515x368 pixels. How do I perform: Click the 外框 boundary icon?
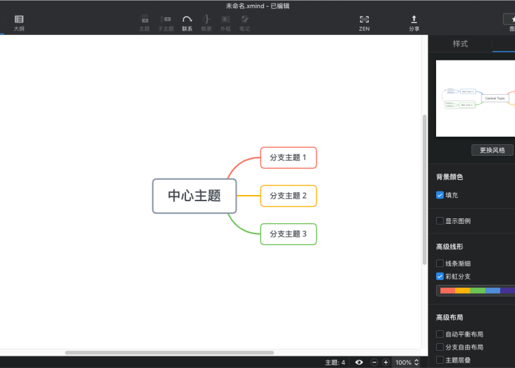click(225, 23)
